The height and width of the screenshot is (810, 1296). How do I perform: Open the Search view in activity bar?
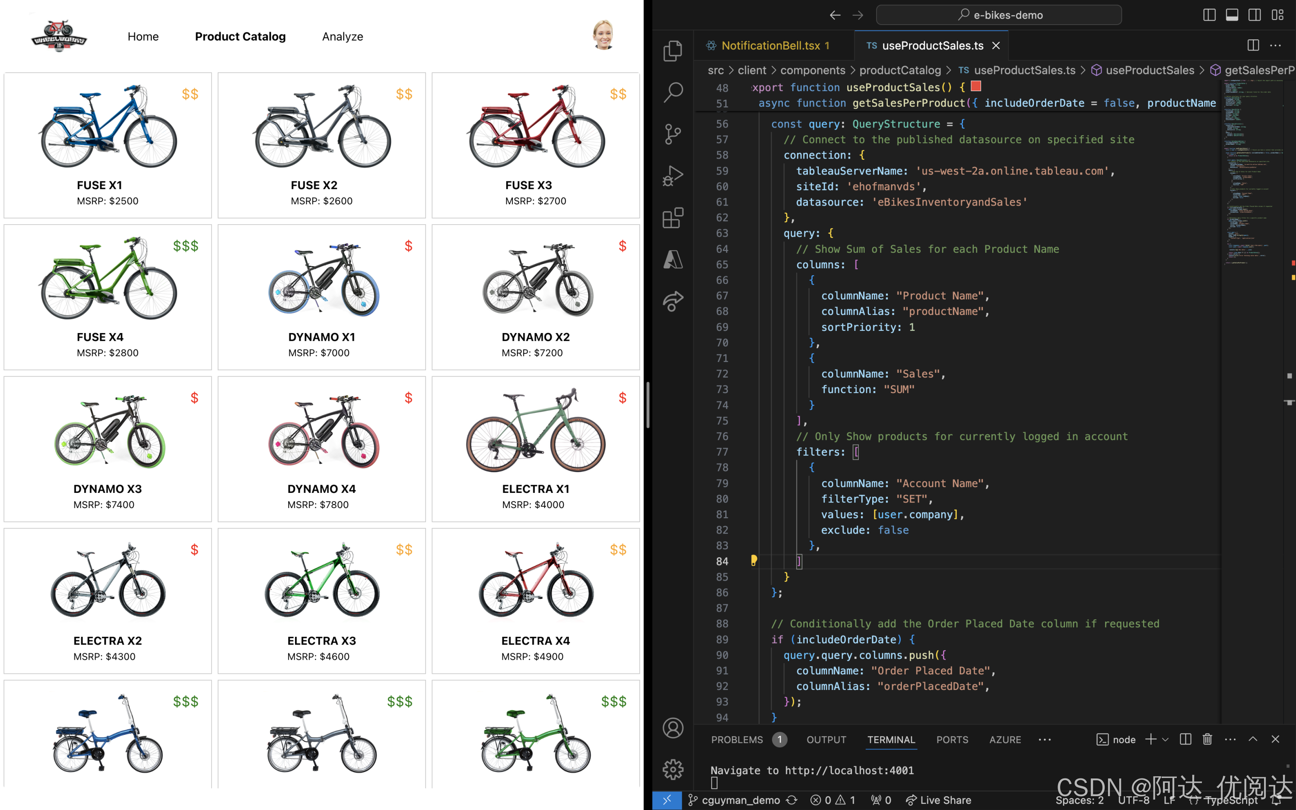(x=673, y=92)
